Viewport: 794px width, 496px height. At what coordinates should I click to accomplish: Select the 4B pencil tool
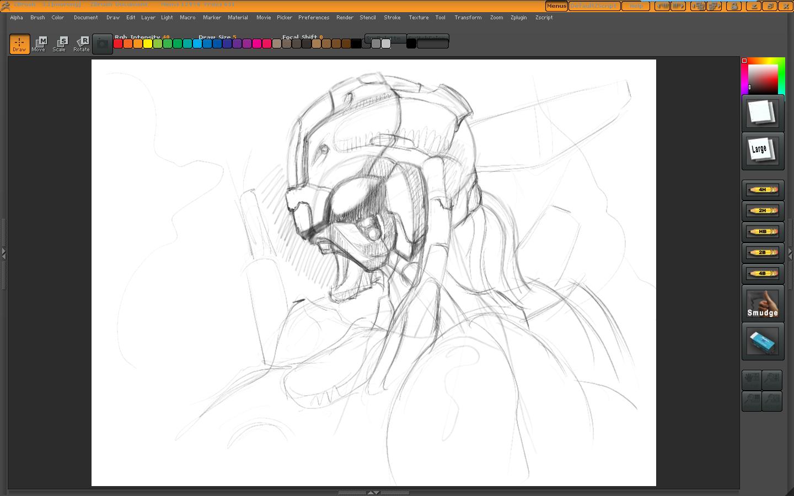(763, 273)
